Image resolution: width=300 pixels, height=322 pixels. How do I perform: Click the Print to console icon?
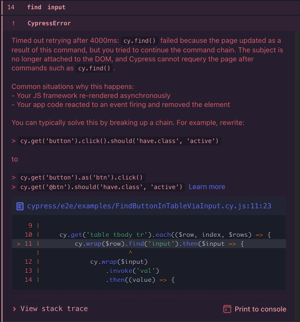tap(227, 309)
